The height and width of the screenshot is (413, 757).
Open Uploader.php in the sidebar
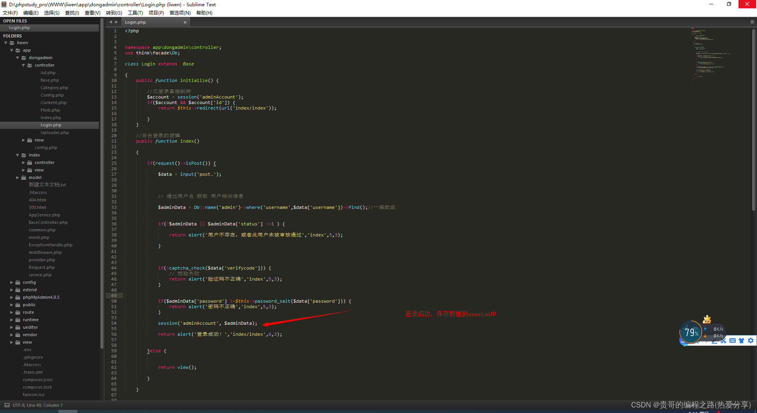coord(55,133)
